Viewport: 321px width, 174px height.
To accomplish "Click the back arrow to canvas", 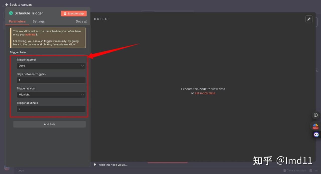I will click(7, 5).
